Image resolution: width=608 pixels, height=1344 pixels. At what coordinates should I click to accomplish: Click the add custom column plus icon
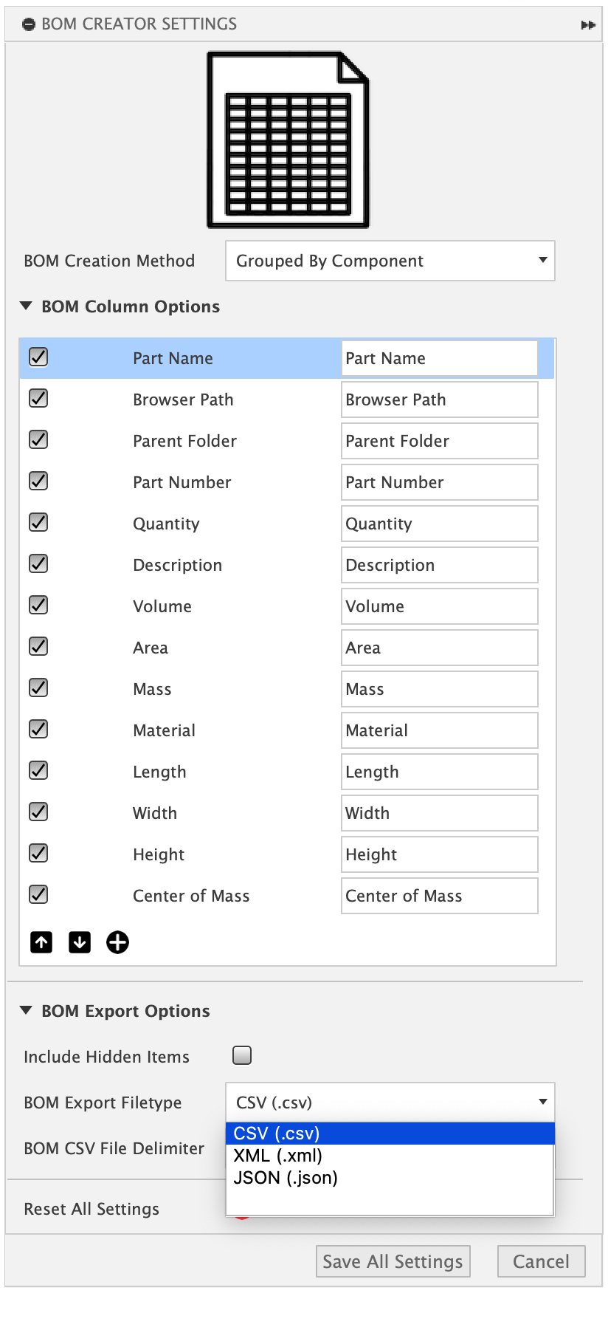tap(117, 942)
